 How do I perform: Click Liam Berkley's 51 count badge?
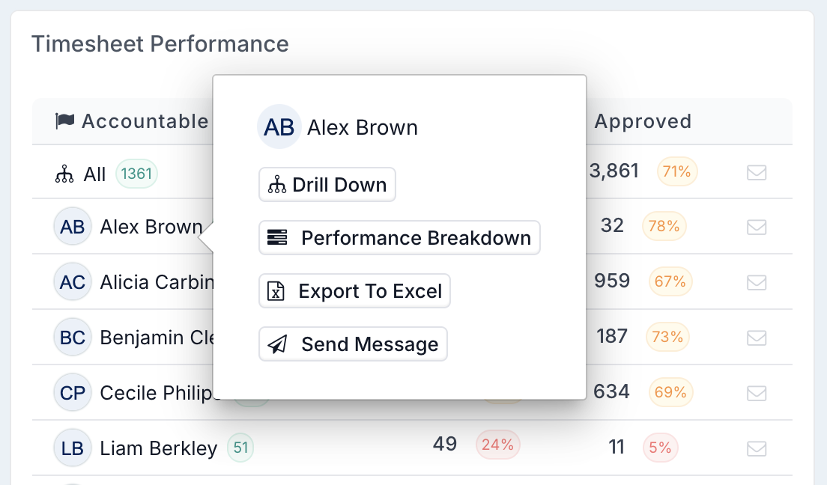pyautogui.click(x=240, y=448)
